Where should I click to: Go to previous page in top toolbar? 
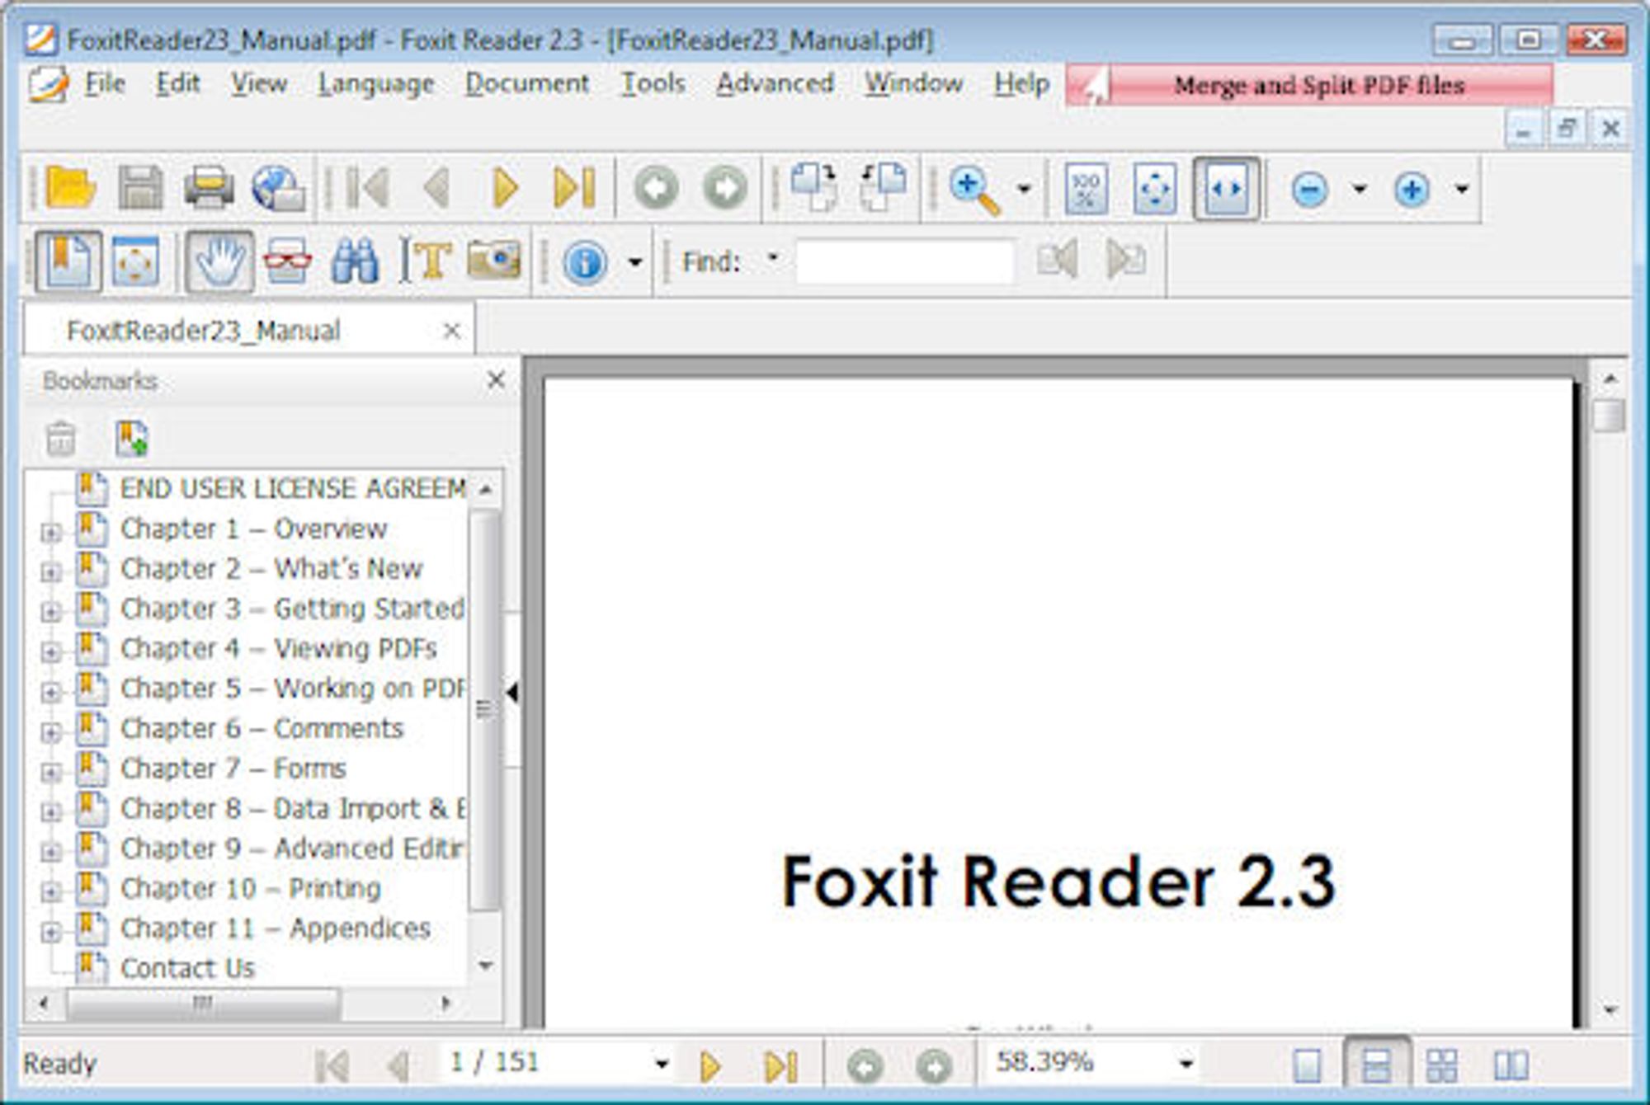tap(436, 187)
